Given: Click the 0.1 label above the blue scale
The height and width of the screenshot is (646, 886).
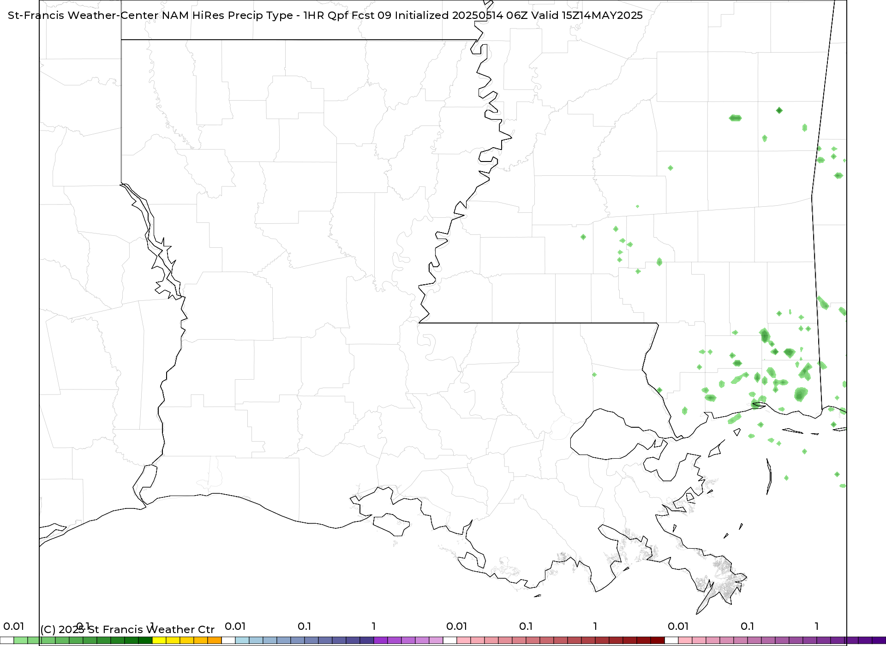Looking at the screenshot, I should click(x=305, y=626).
